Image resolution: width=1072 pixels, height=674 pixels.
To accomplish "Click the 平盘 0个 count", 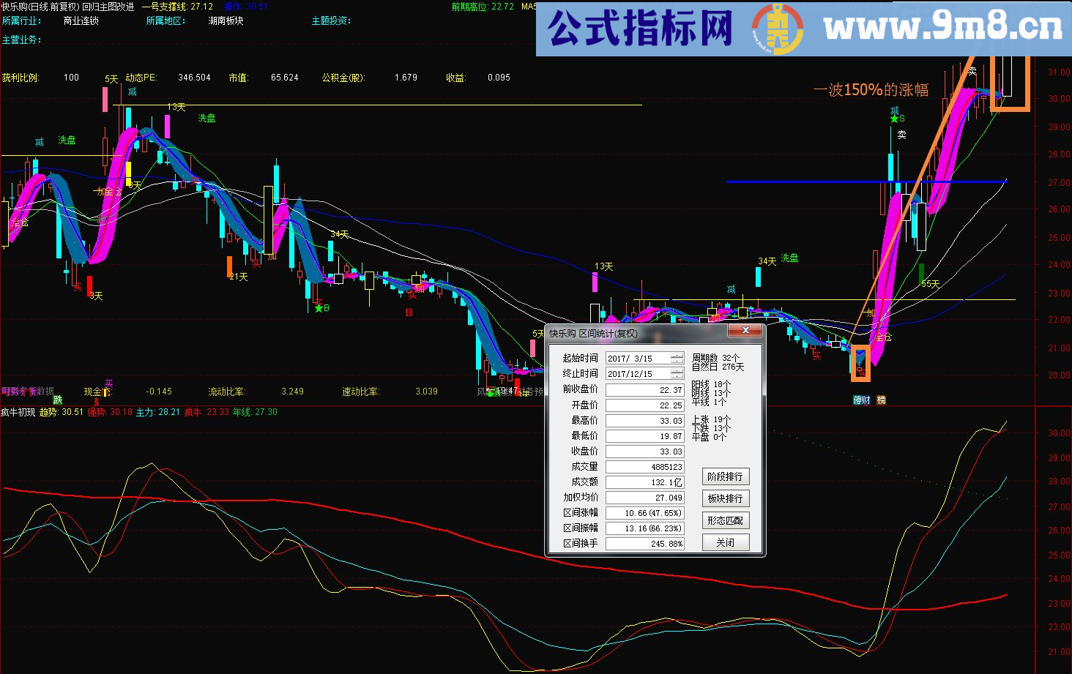I will (x=710, y=437).
